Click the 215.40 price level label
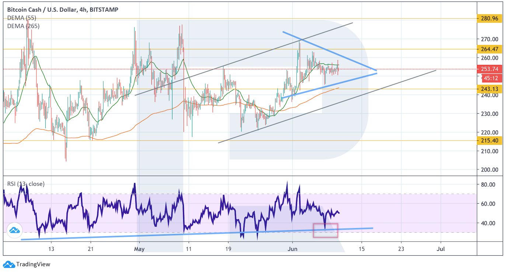The height and width of the screenshot is (273, 506). pyautogui.click(x=489, y=141)
